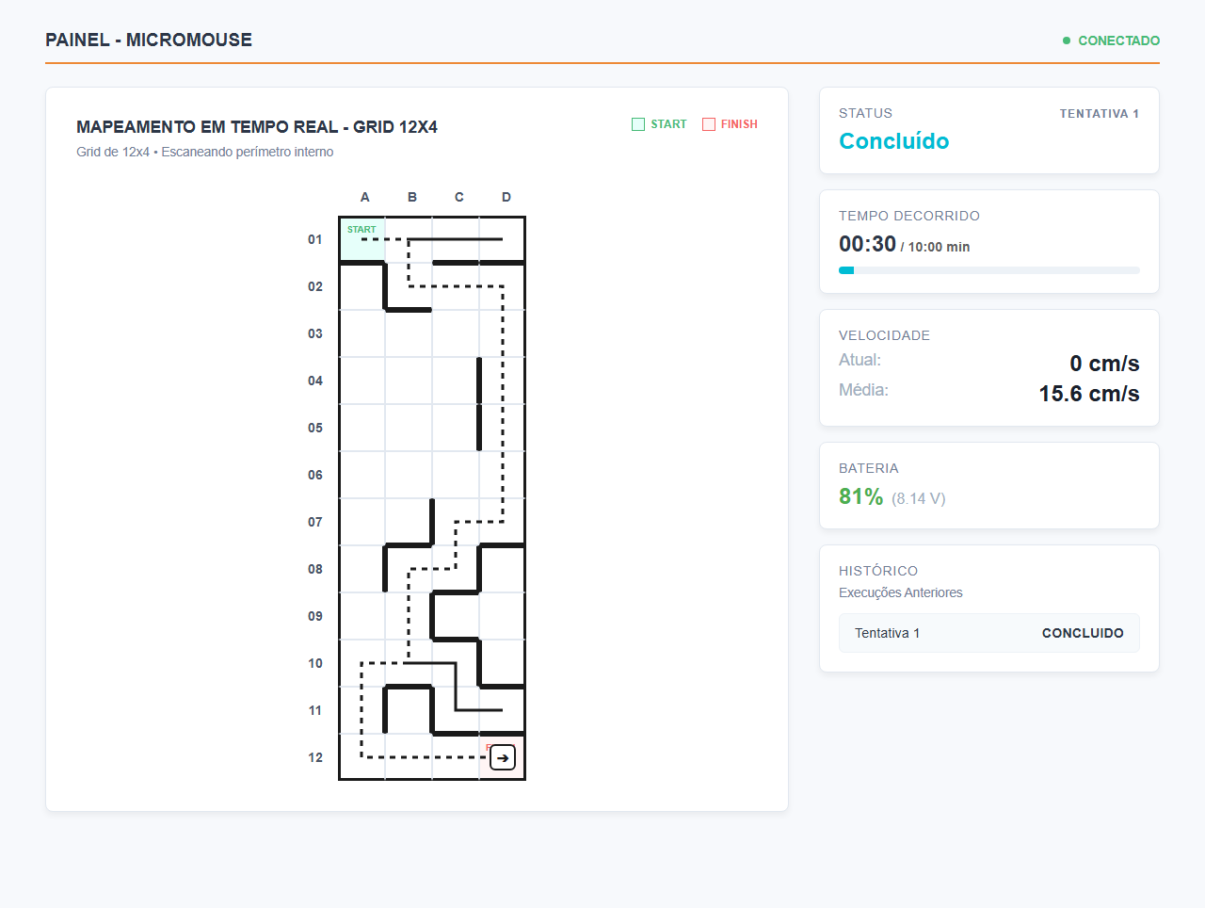Click column header D above the grid

[x=506, y=197]
